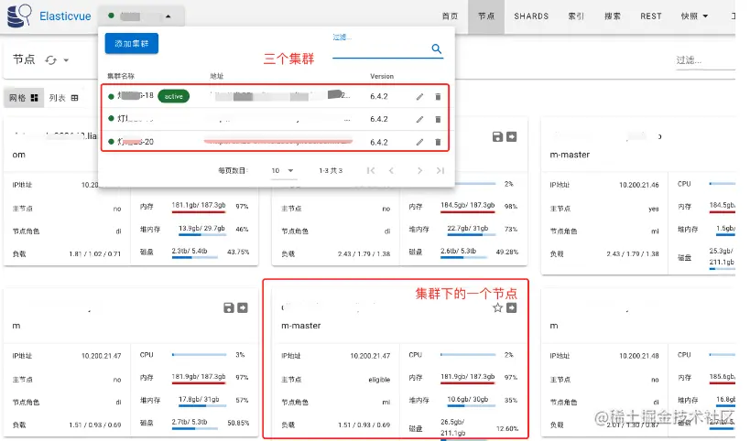Go to next page of clusters
750x441 pixels.
pyautogui.click(x=419, y=170)
